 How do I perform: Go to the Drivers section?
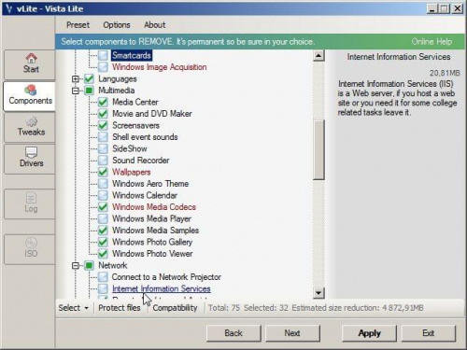tap(30, 159)
